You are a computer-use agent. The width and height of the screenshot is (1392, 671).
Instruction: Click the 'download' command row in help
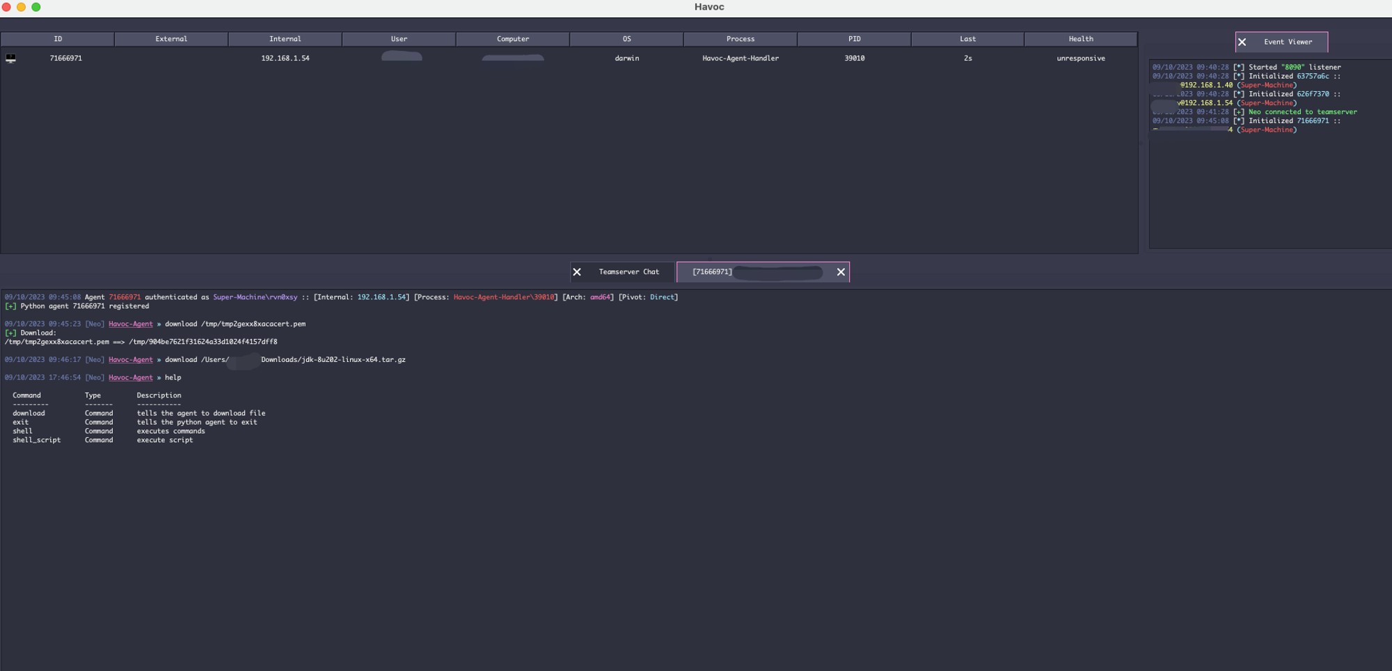tap(139, 413)
